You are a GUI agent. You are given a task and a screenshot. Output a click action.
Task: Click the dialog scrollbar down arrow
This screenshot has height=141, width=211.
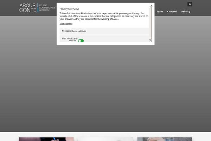tap(150, 41)
